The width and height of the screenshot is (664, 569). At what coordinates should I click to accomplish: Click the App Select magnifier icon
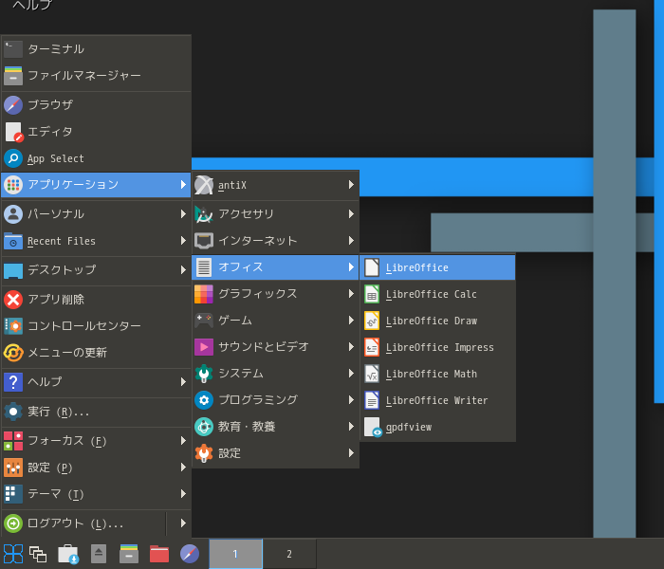click(13, 158)
